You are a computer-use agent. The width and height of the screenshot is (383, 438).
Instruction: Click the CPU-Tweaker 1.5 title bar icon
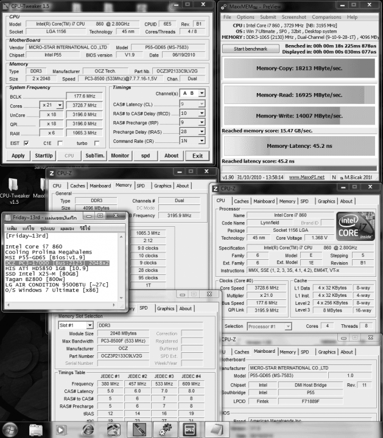click(x=5, y=6)
